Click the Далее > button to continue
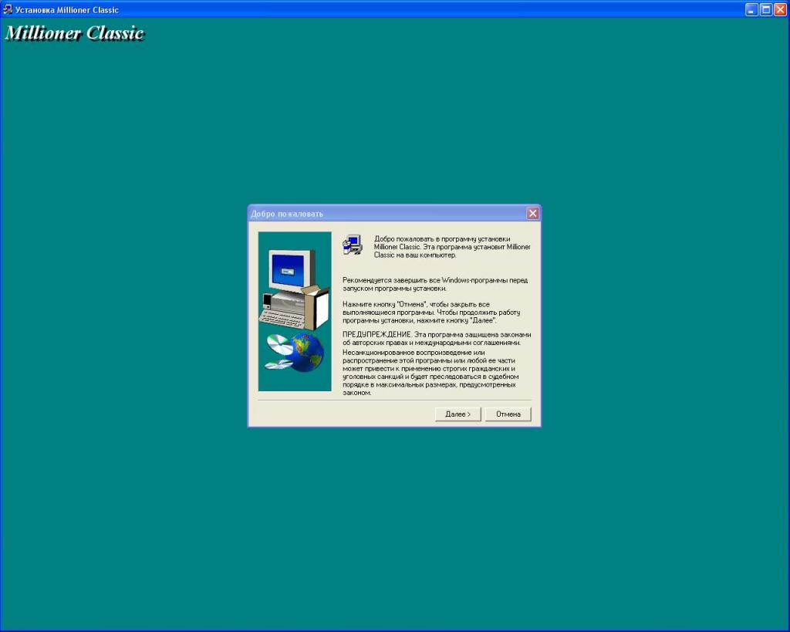 (457, 414)
